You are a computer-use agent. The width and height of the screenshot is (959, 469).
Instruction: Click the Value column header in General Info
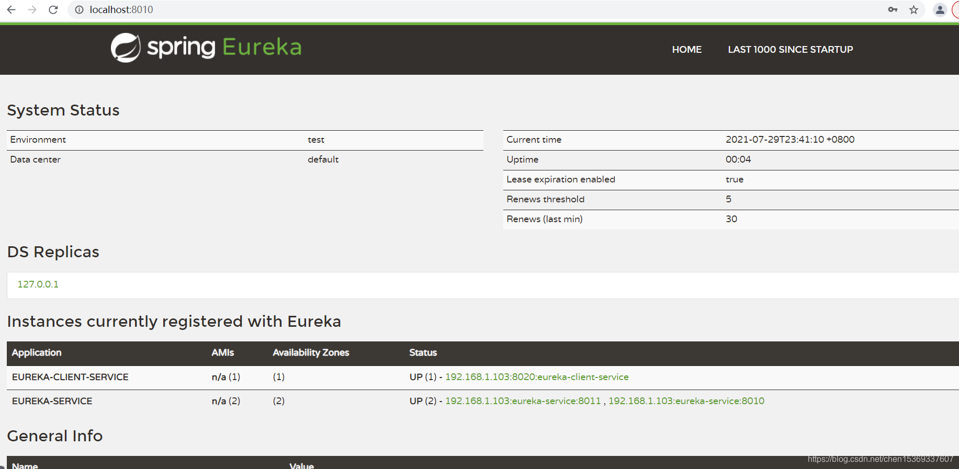pos(301,465)
